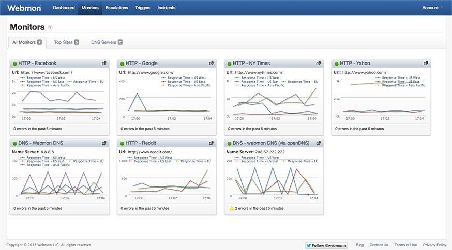The image size is (452, 250).
Task: Go to the Dashboard menu
Action: [64, 8]
